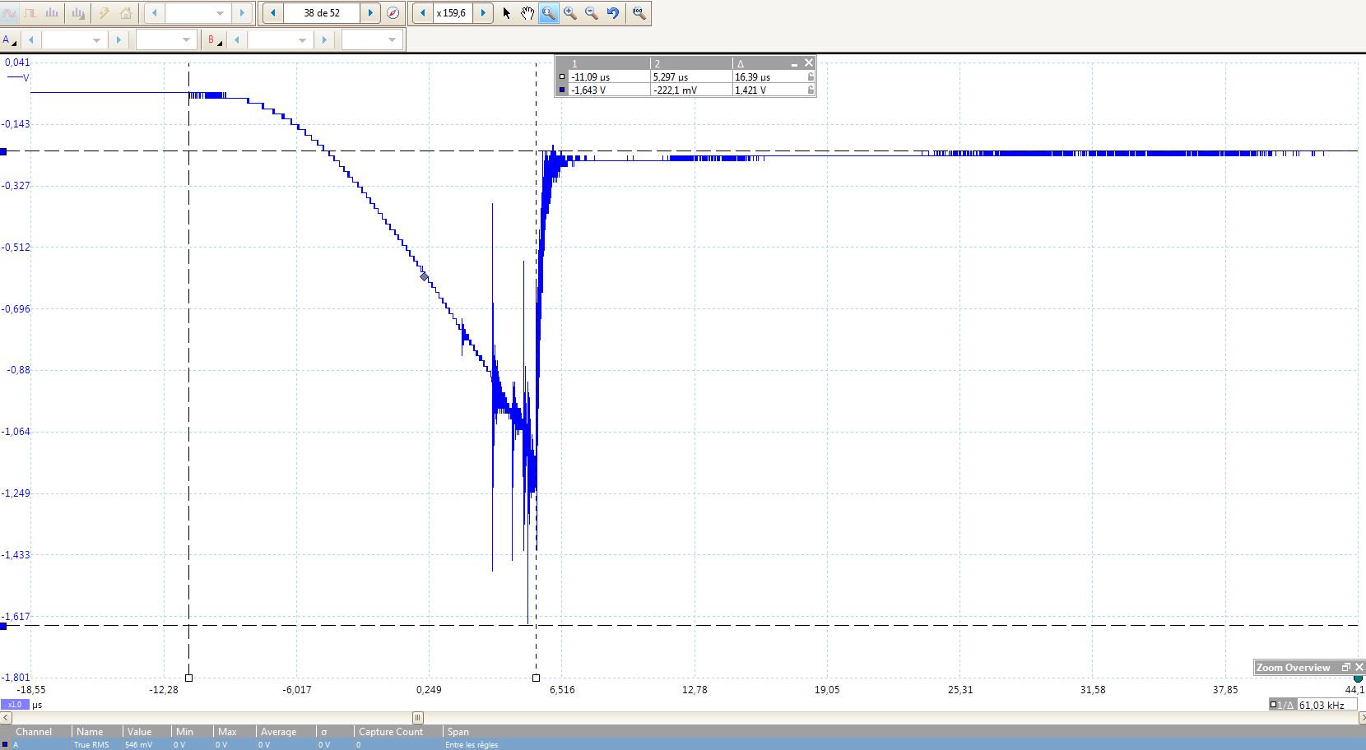Activate the zoom window magnifier tool
Viewport: 1366px width, 750px height.
coord(548,13)
